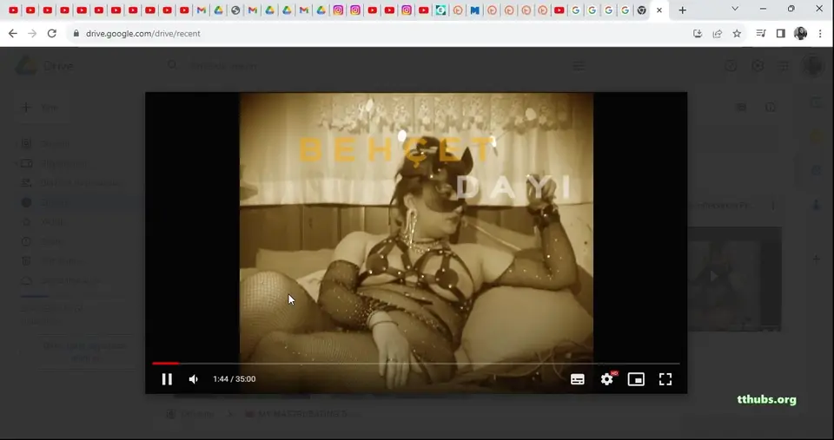This screenshot has width=834, height=440.
Task: Switch to the first YouTube tab
Action: point(13,10)
